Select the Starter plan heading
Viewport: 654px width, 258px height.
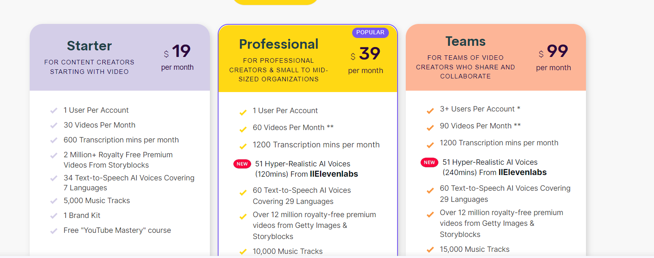[89, 46]
